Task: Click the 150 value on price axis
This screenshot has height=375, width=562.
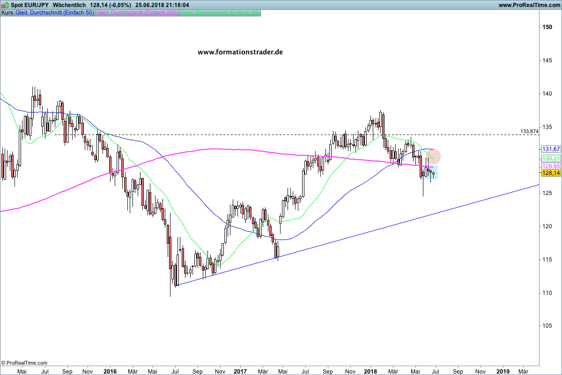Action: (x=547, y=27)
